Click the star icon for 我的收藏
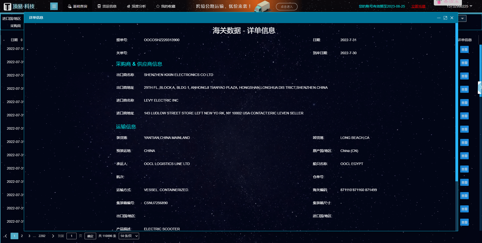482x243 pixels. [x=158, y=6]
